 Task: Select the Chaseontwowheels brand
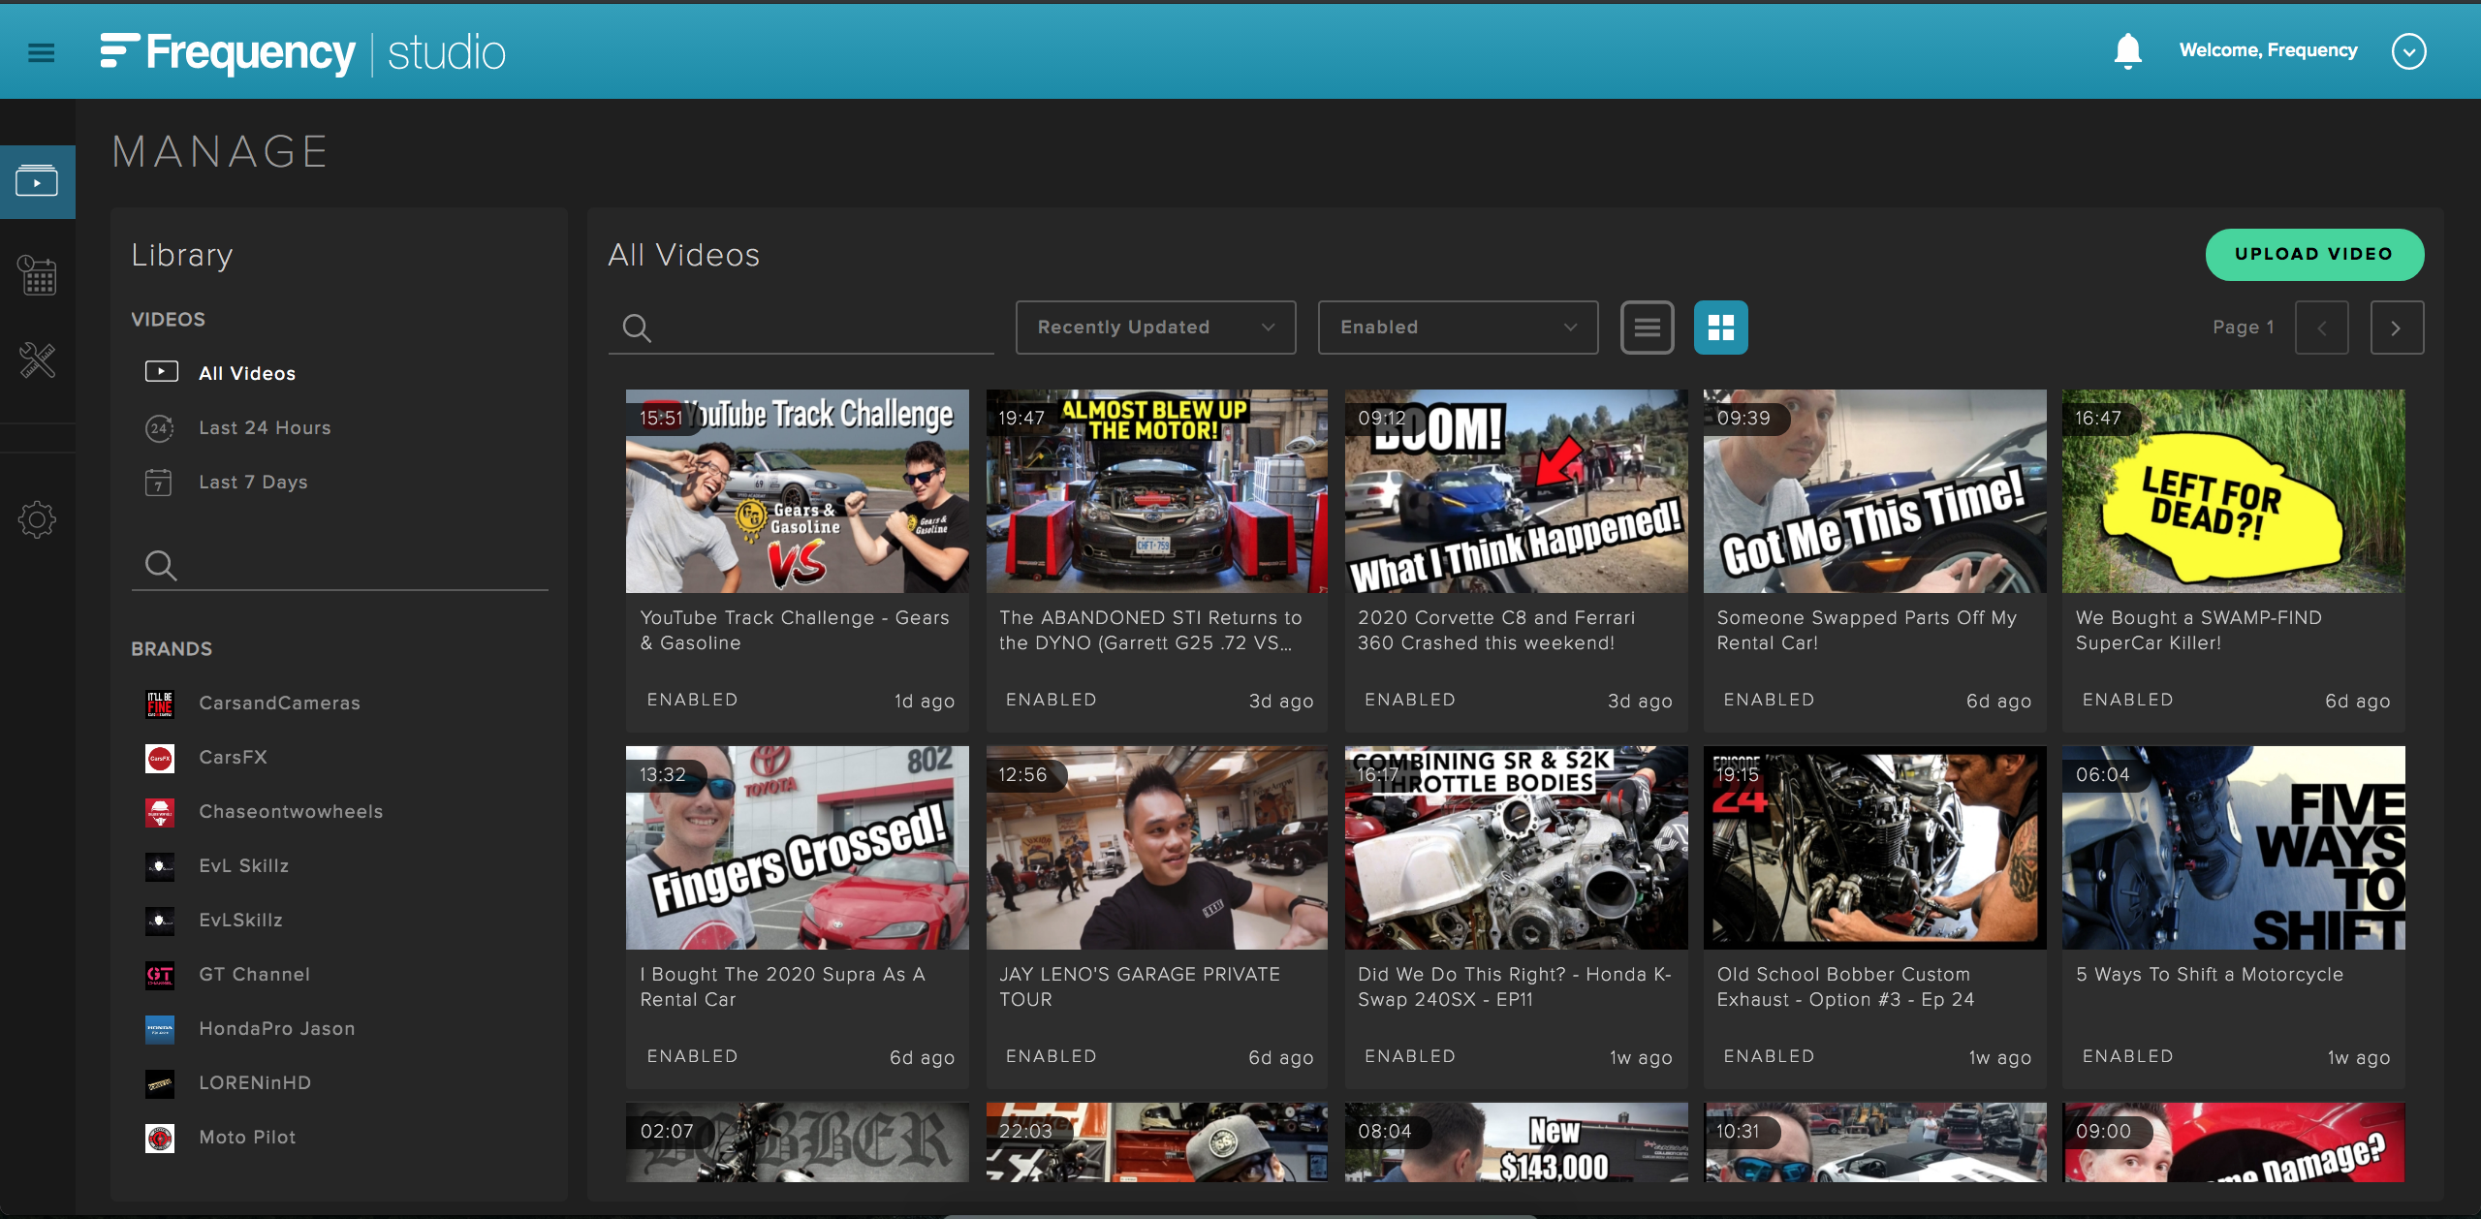291,811
